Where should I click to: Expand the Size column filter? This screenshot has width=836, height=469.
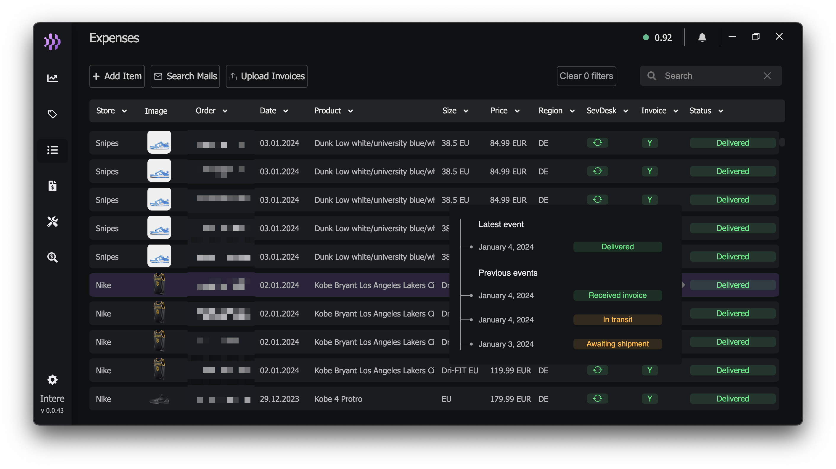(466, 111)
